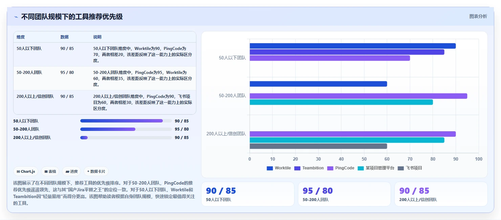Click the 100 tick on chart x-axis
This screenshot has width=501, height=220.
click(478, 159)
